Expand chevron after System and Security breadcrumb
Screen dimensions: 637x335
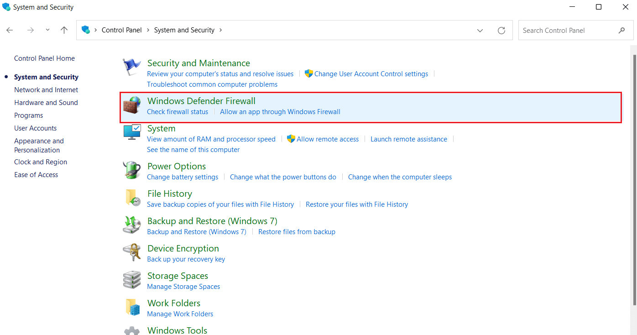[x=221, y=30]
